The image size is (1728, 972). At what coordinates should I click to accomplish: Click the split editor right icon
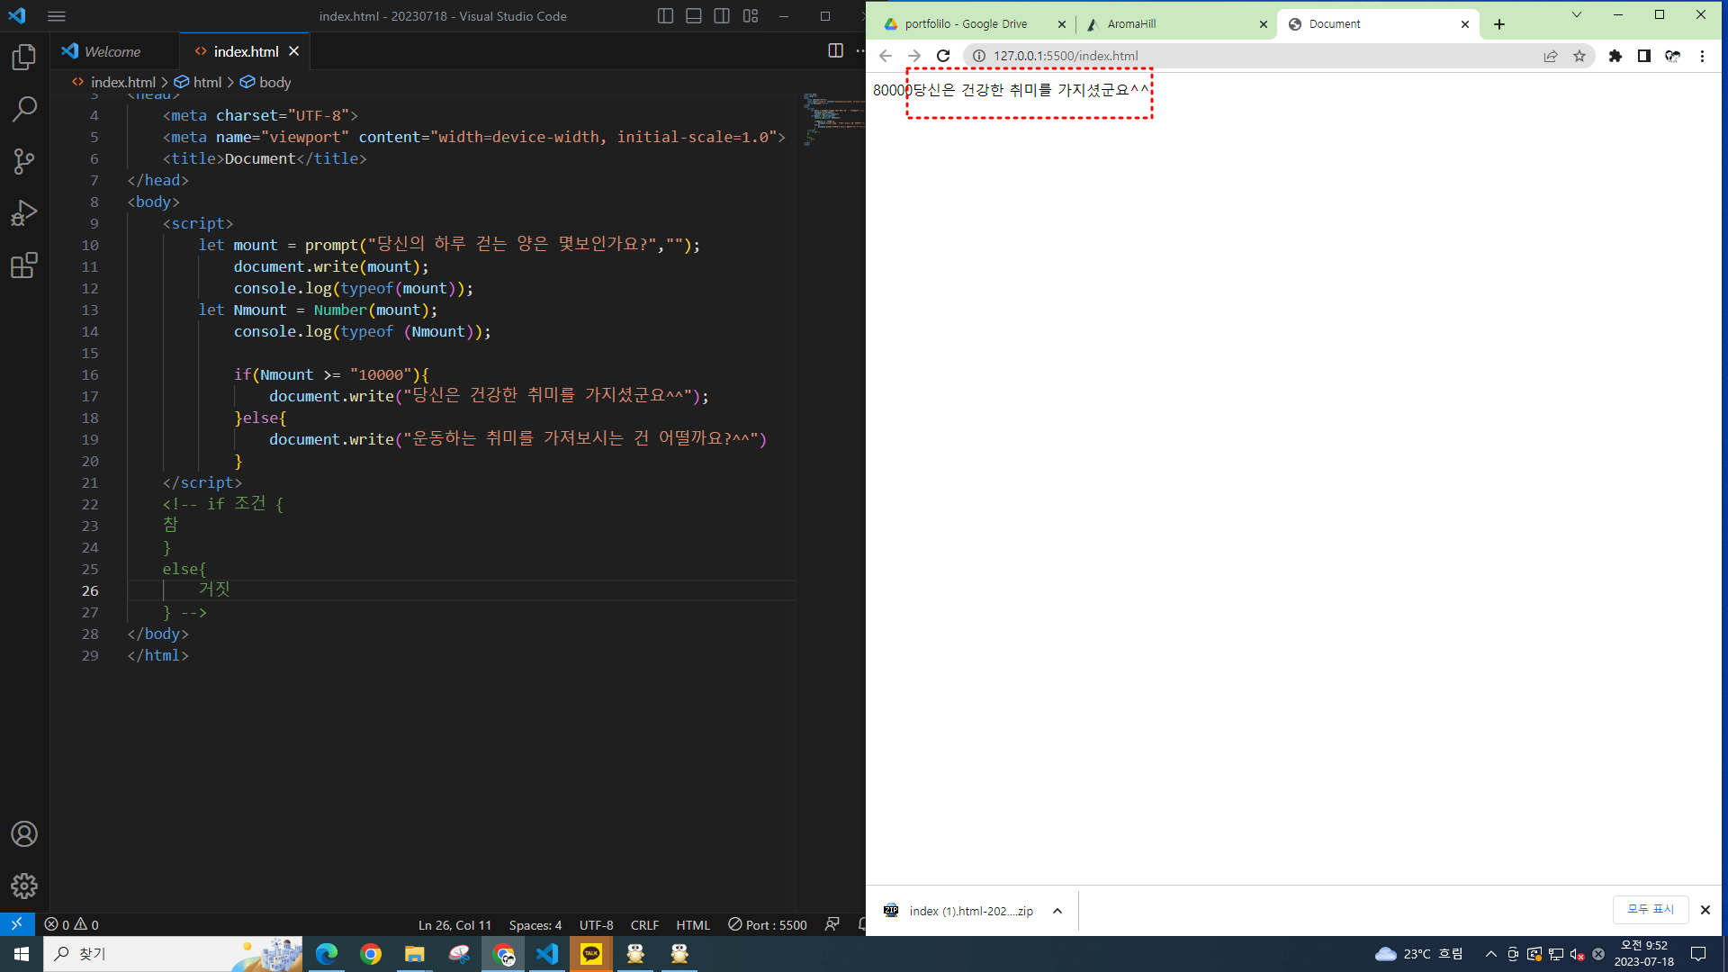click(835, 51)
